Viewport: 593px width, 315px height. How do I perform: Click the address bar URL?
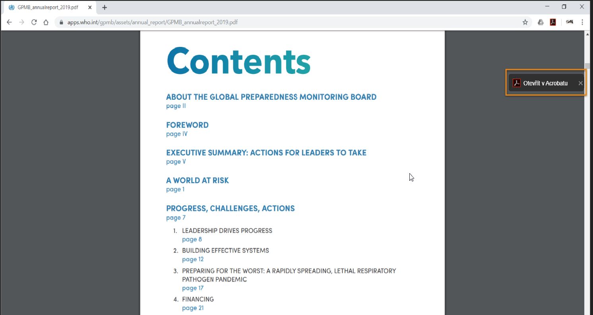tap(159, 22)
